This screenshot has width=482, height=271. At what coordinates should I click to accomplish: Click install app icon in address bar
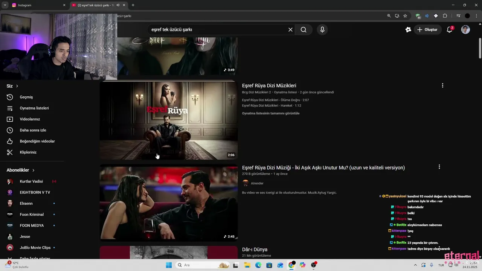(397, 16)
